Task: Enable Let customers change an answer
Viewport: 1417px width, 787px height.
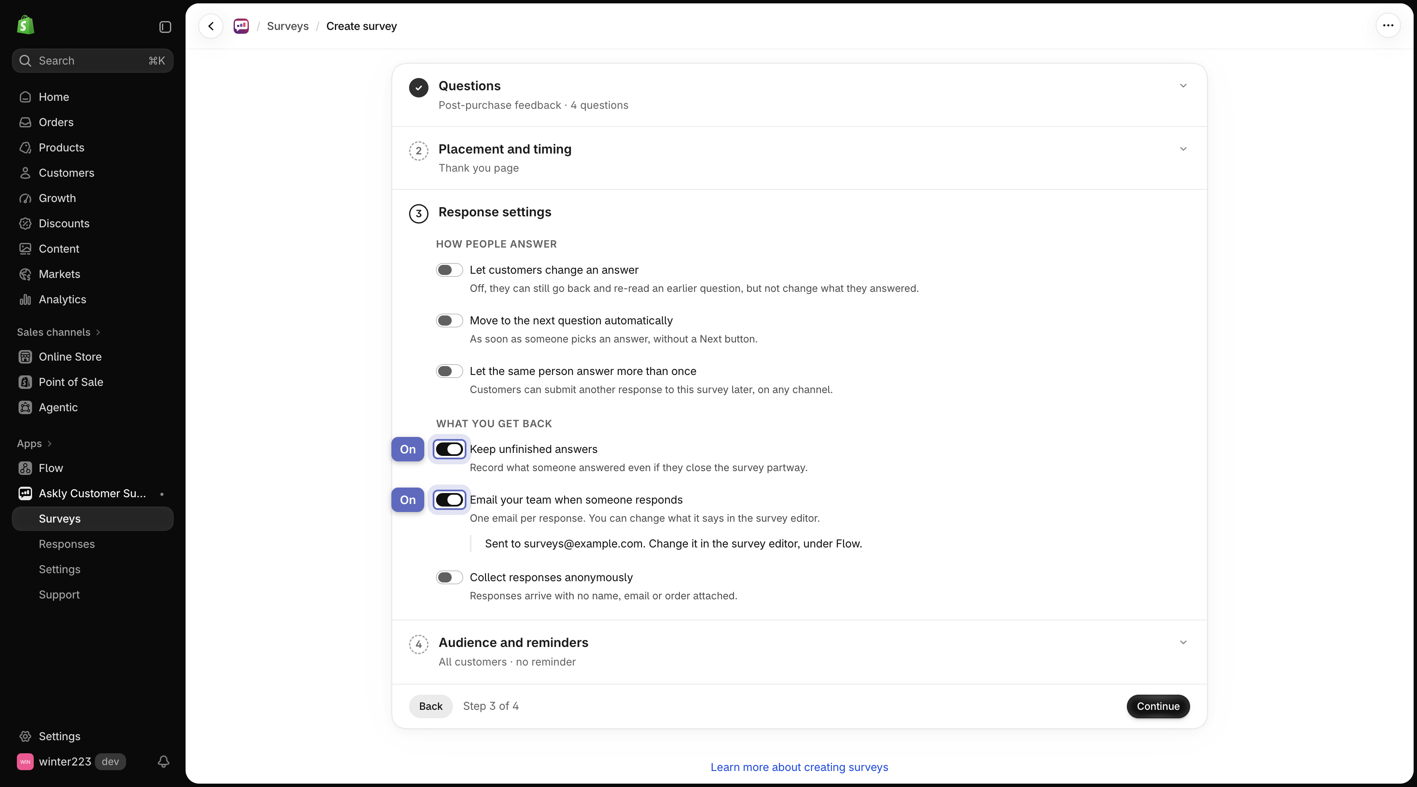Action: (450, 270)
